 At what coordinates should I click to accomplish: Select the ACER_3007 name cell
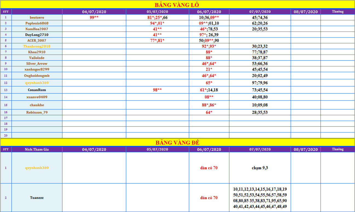[x=37, y=41]
